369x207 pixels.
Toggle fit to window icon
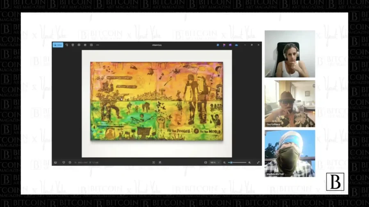[206, 162]
